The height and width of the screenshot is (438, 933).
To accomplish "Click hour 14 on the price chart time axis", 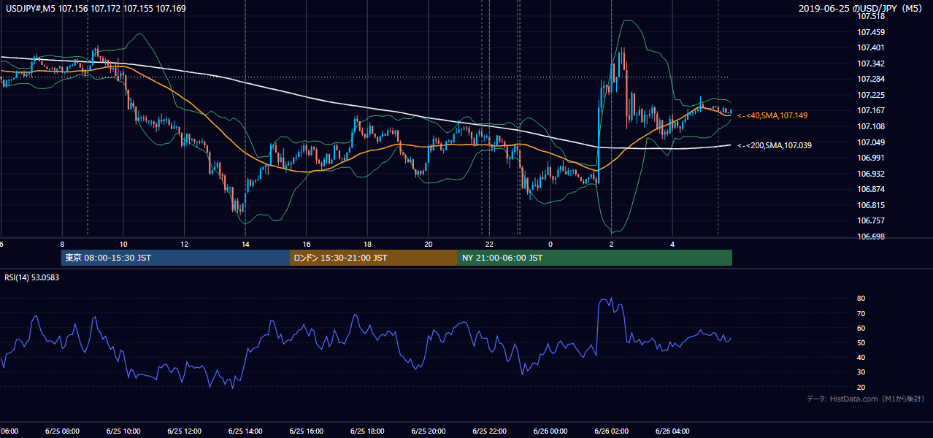I will click(x=245, y=245).
